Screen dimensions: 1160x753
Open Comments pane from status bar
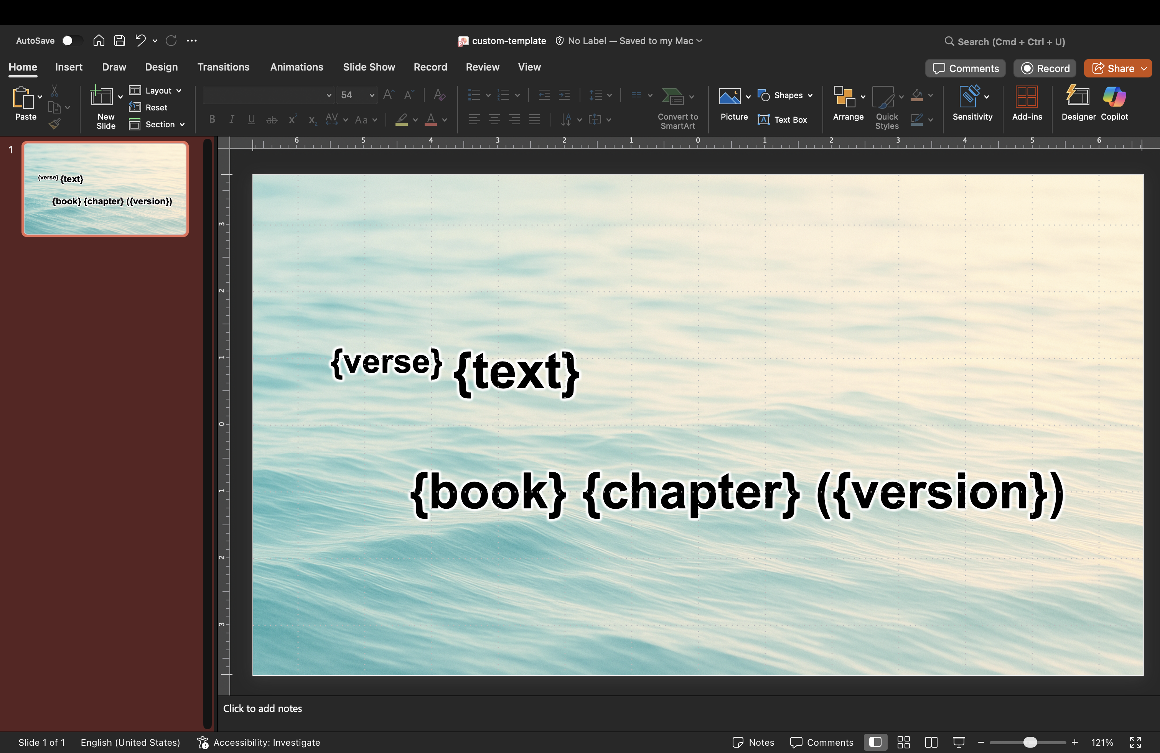click(821, 742)
